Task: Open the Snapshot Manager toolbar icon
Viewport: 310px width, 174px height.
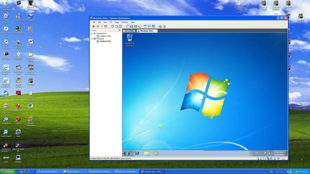Action: pos(120,26)
